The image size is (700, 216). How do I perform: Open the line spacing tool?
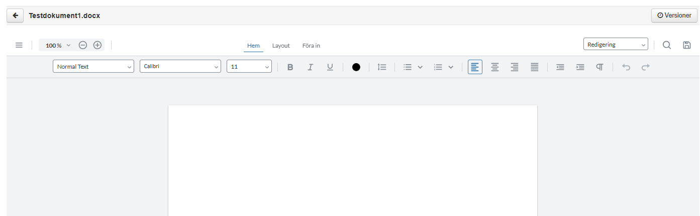(382, 67)
